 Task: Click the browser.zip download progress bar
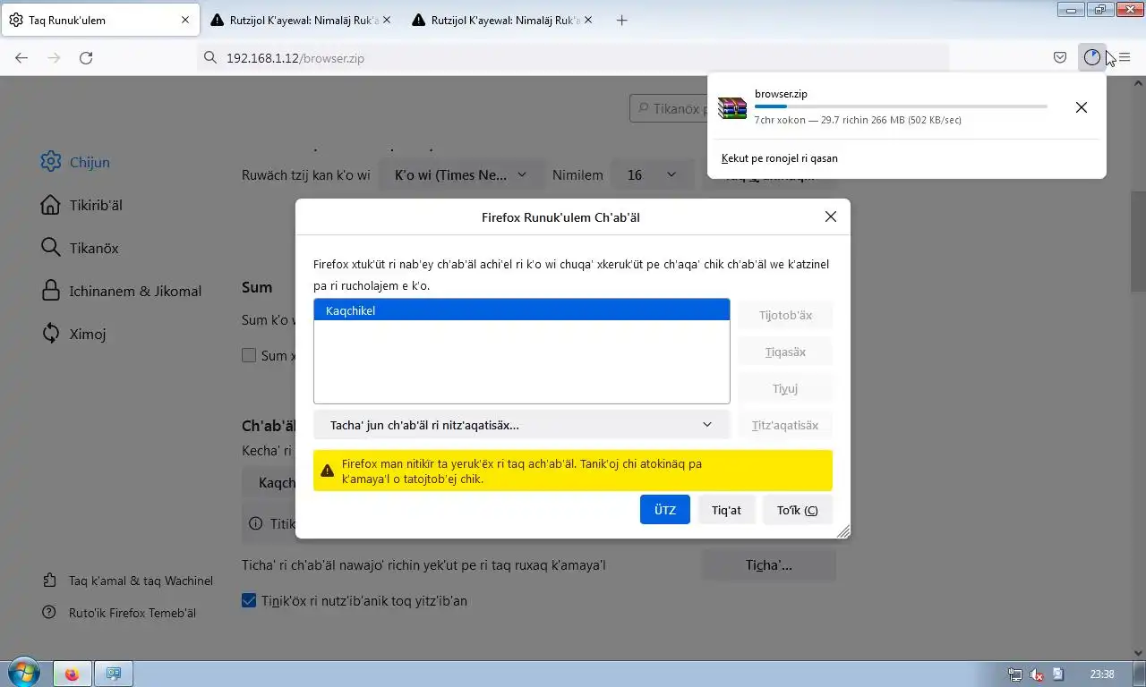901,106
